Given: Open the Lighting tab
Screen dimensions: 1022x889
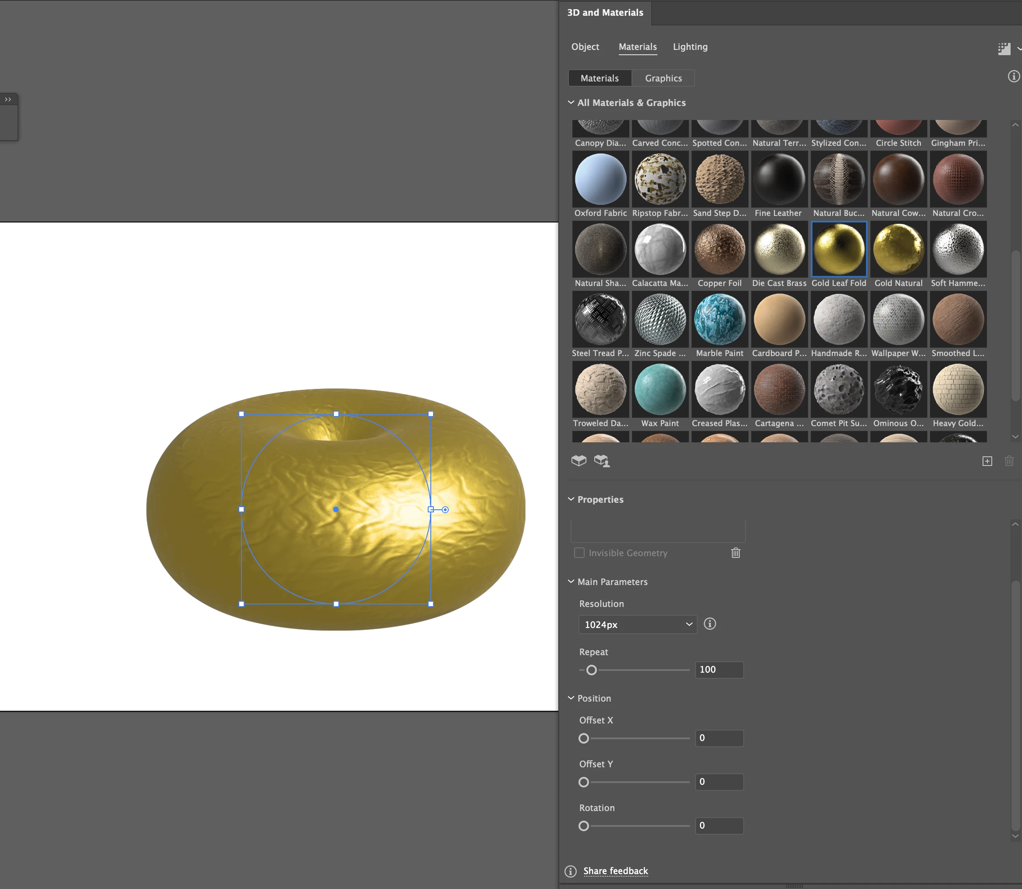Looking at the screenshot, I should (690, 46).
